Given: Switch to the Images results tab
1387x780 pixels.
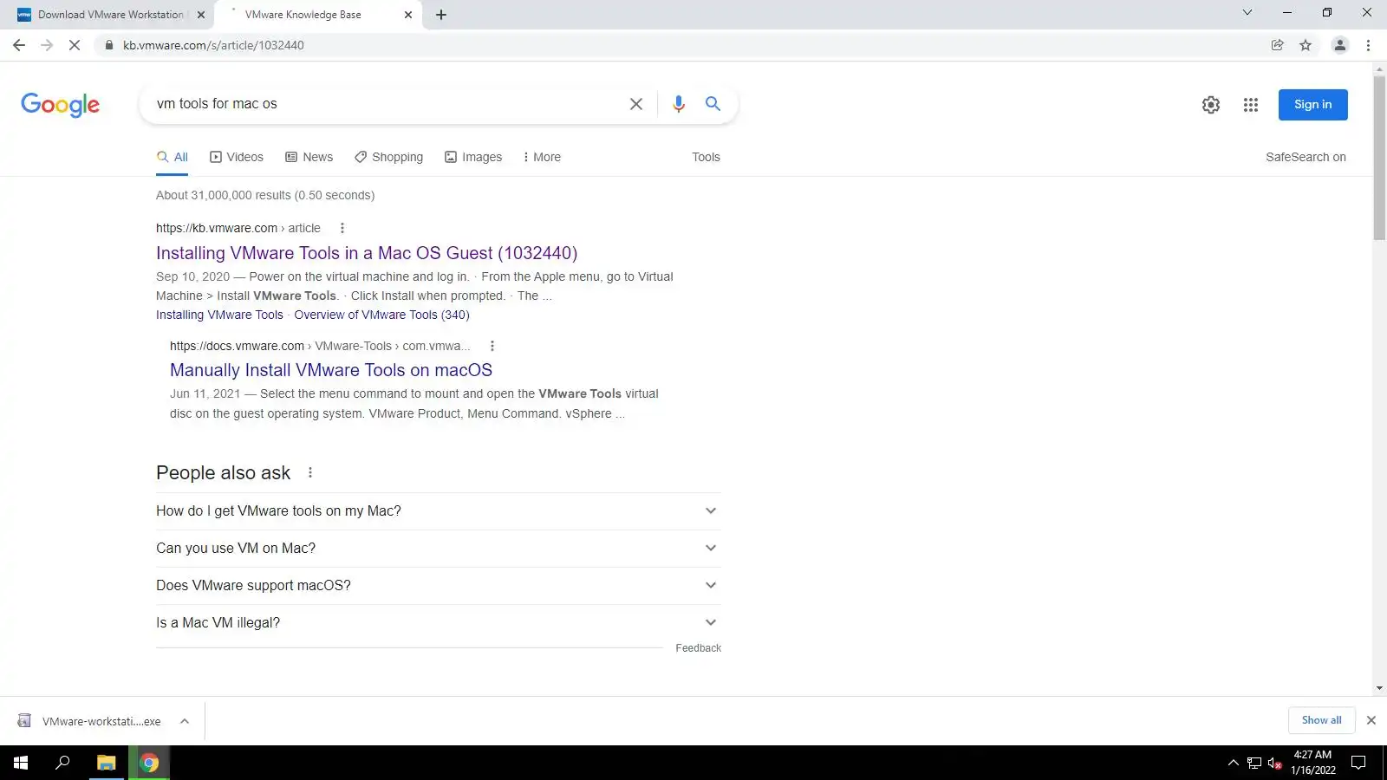Looking at the screenshot, I should 473,157.
